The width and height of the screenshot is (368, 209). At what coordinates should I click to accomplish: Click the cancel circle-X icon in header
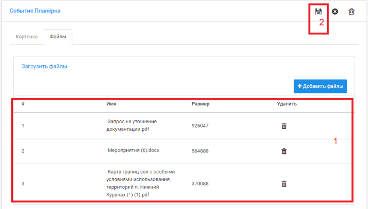(x=335, y=11)
